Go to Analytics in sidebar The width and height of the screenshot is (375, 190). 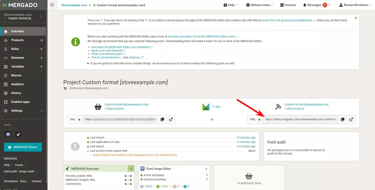click(23, 84)
